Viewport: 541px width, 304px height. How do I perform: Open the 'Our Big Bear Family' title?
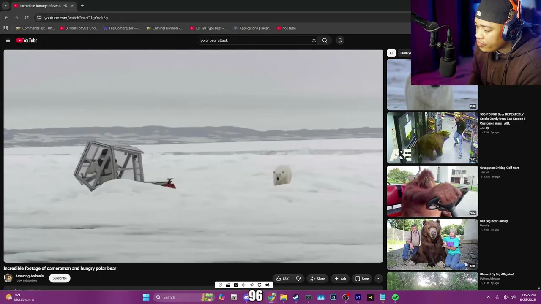tap(494, 221)
